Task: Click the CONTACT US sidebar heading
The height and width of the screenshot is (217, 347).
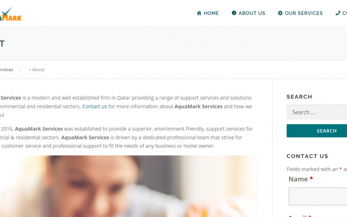Action: (x=307, y=156)
